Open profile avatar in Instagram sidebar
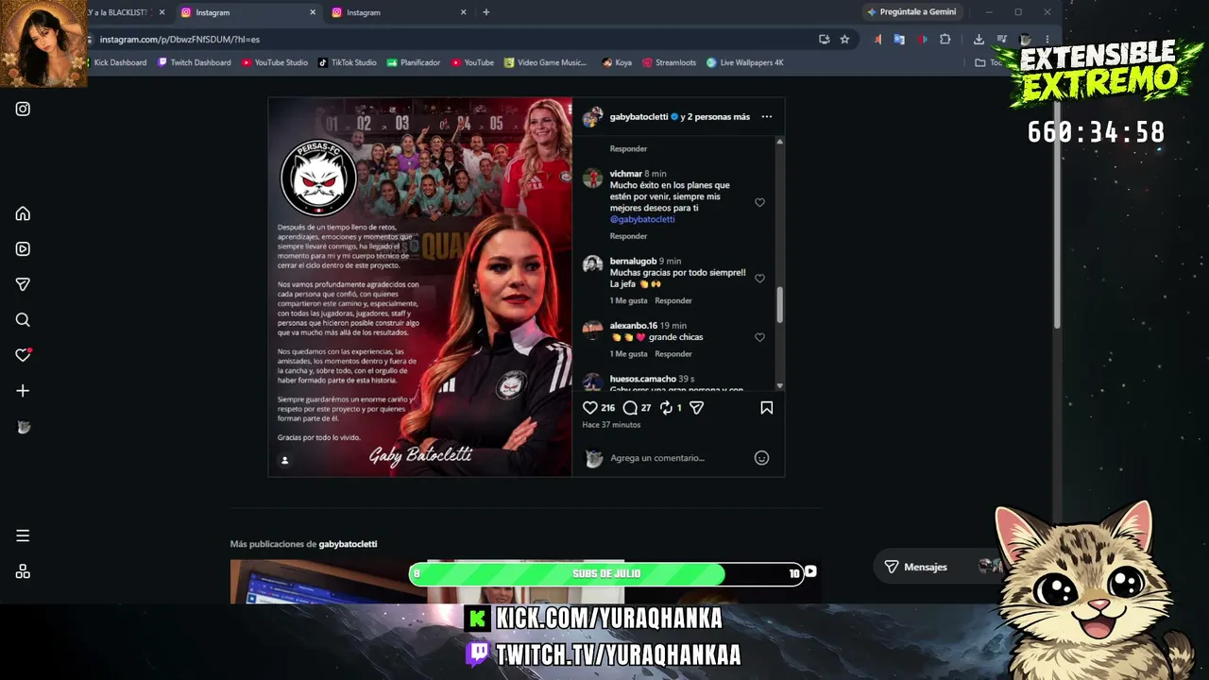The image size is (1209, 680). 24,427
